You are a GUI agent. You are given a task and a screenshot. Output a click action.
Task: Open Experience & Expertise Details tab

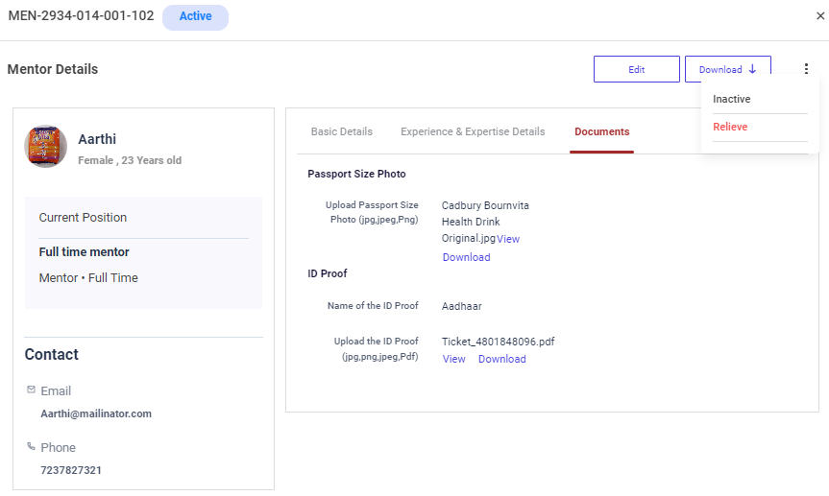[473, 132]
